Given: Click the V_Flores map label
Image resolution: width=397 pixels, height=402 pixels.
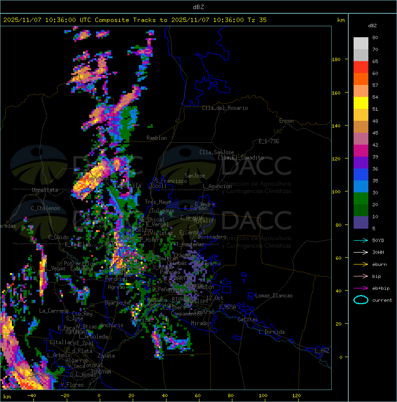Looking at the screenshot, I should tap(72, 385).
